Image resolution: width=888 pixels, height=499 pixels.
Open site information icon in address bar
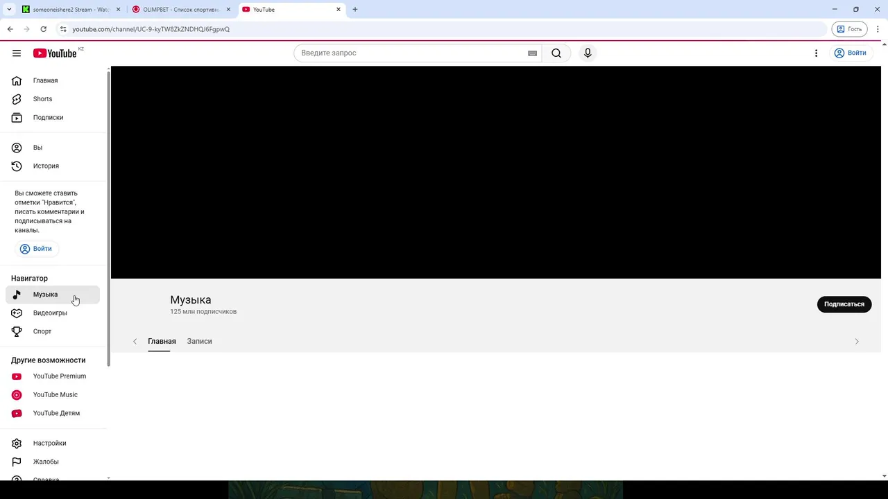tap(63, 29)
